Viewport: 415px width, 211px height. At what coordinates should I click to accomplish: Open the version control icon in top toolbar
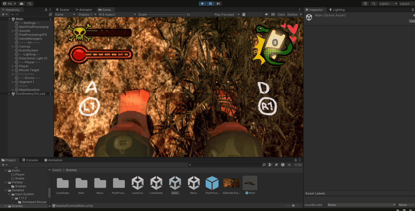[x=30, y=4]
